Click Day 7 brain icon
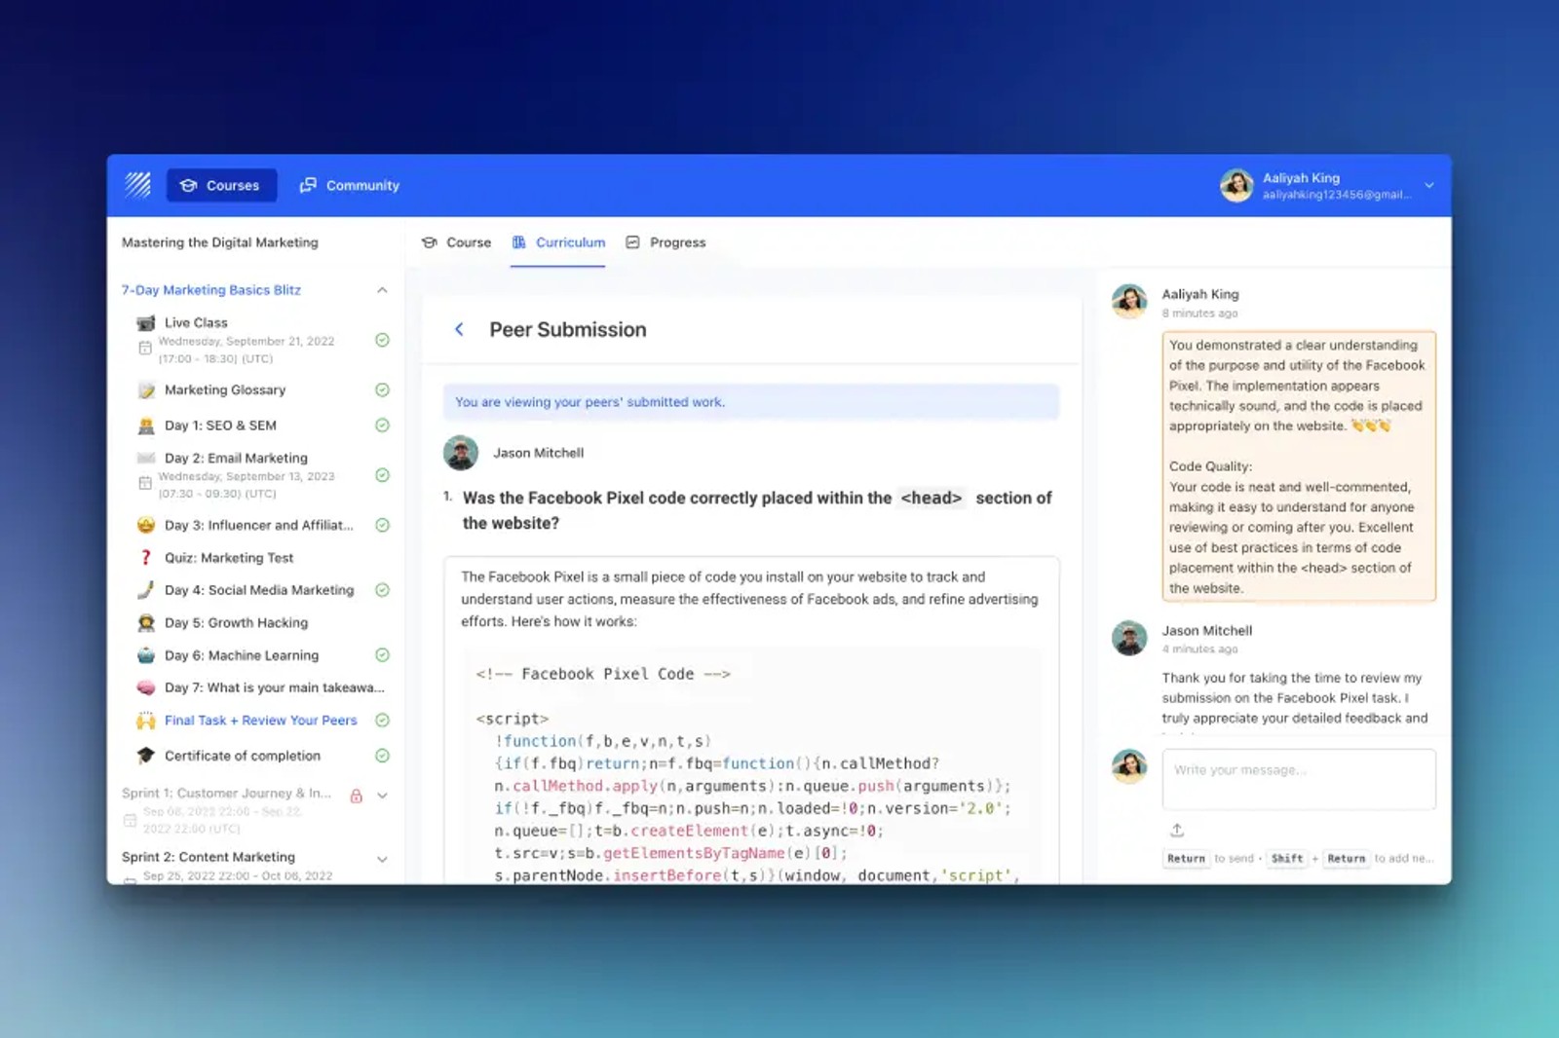This screenshot has width=1559, height=1038. (146, 687)
